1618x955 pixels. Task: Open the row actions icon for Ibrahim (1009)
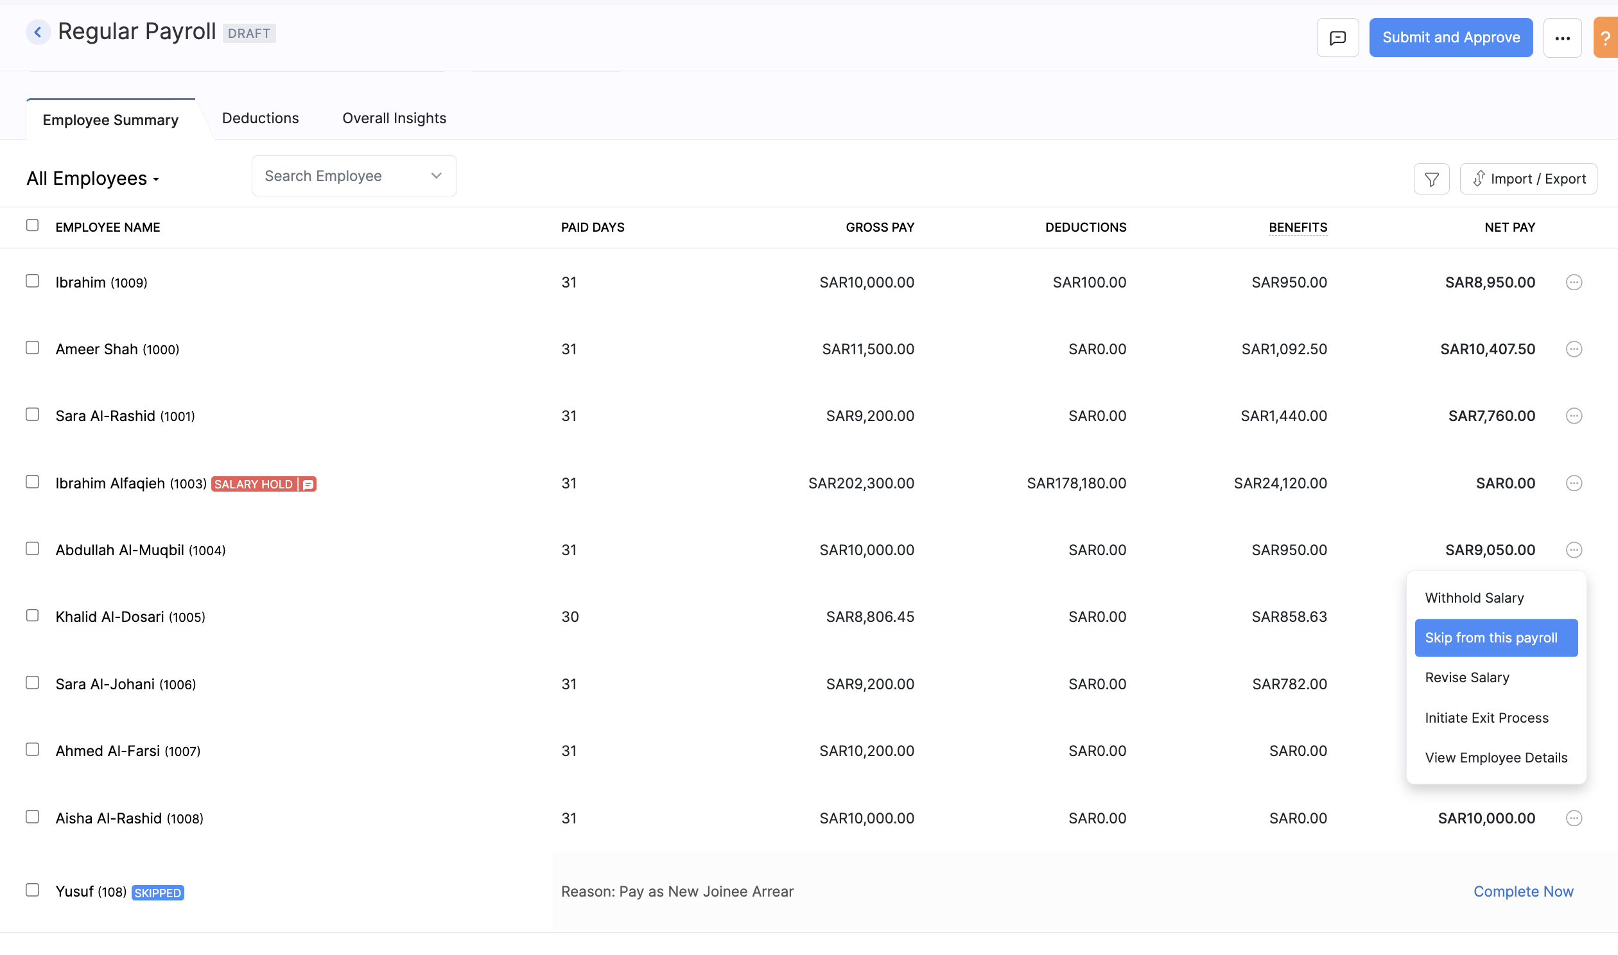tap(1574, 282)
